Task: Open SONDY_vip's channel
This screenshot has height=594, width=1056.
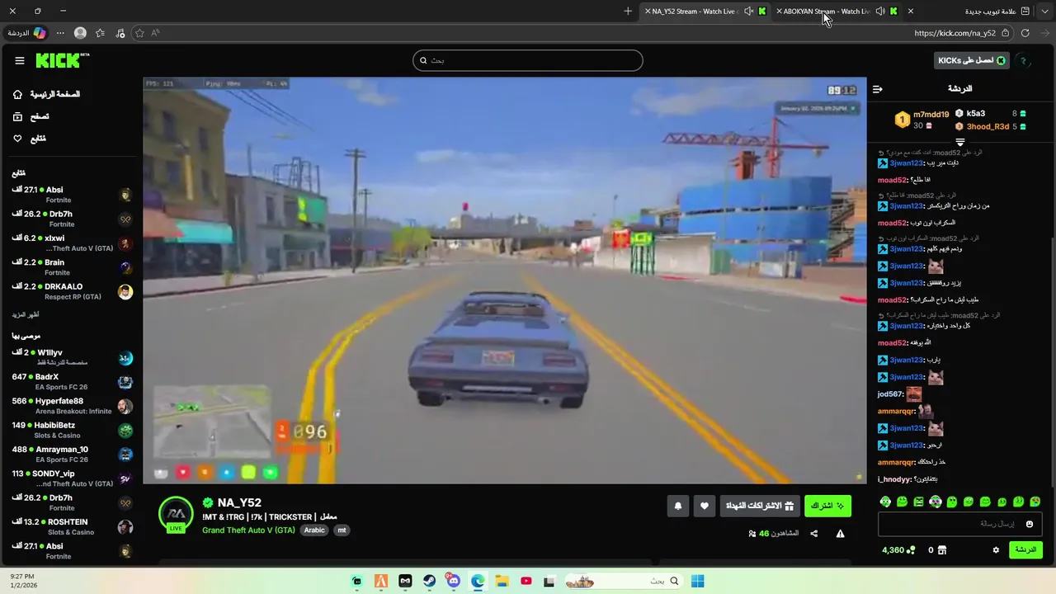Action: tap(72, 478)
